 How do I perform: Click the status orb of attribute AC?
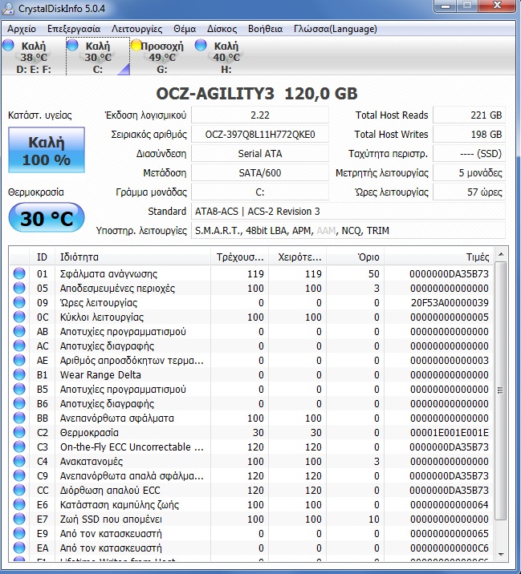point(19,346)
